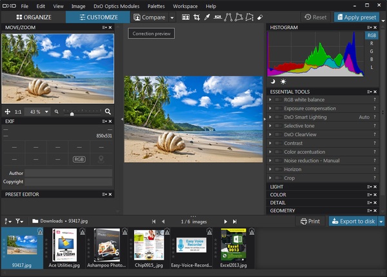This screenshot has width=387, height=277.
Task: Click the Apply preset button
Action: (x=358, y=17)
